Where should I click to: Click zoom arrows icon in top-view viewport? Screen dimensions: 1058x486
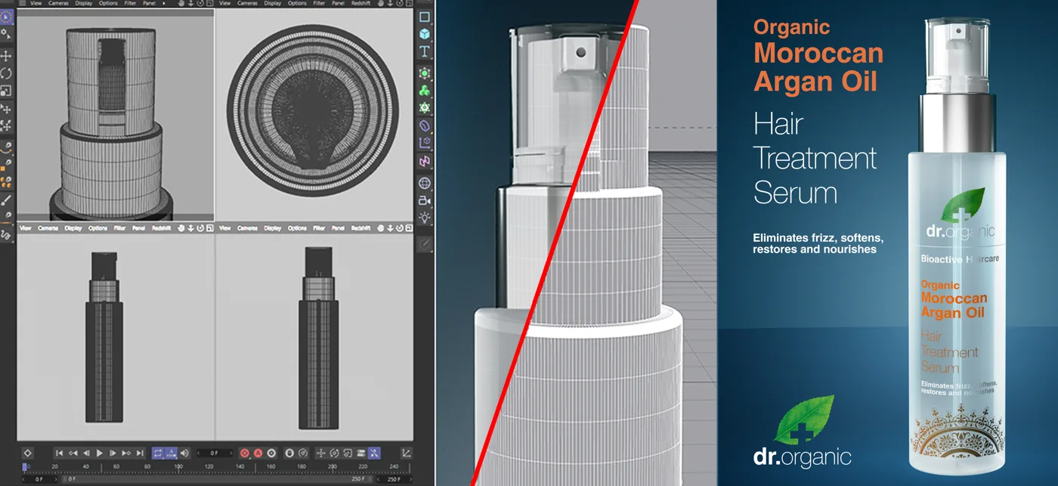[x=390, y=4]
